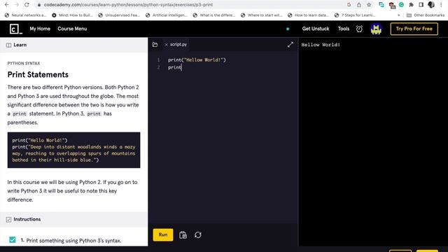The image size is (448, 252).
Task: Show more bookmarks chevron
Action: click(399, 15)
